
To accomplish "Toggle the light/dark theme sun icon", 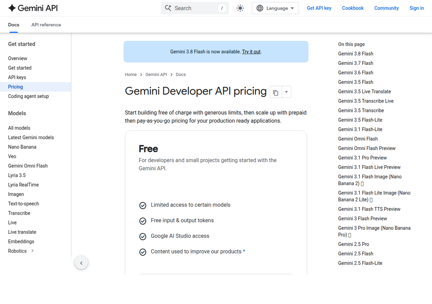I will point(240,8).
